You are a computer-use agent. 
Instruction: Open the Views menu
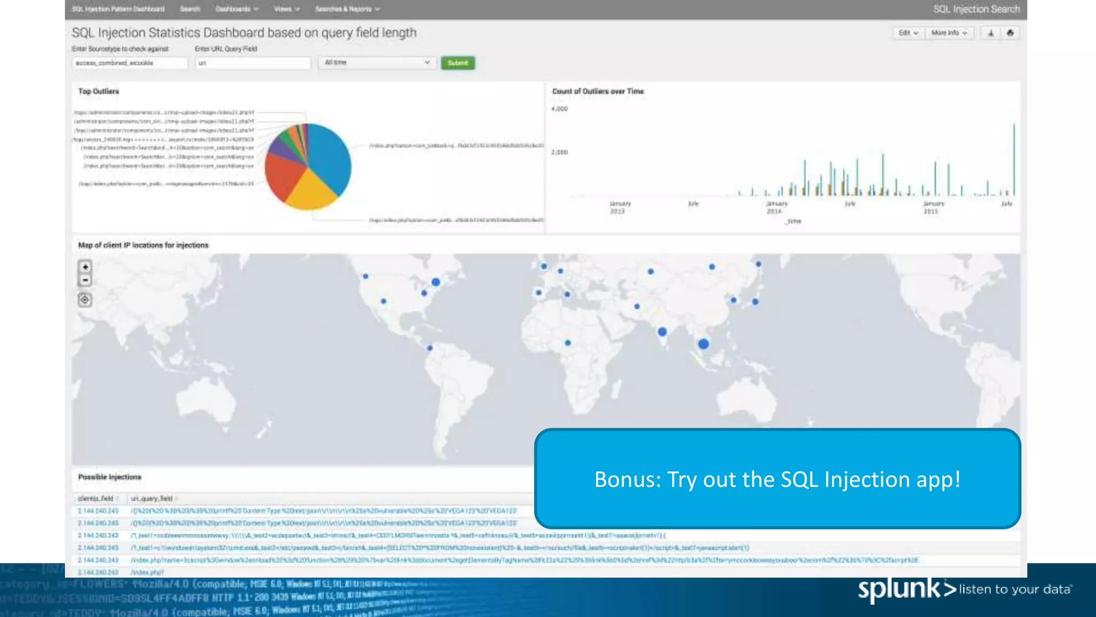[x=287, y=9]
